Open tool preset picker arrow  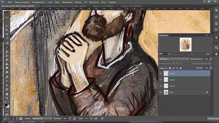[x=8, y=119]
